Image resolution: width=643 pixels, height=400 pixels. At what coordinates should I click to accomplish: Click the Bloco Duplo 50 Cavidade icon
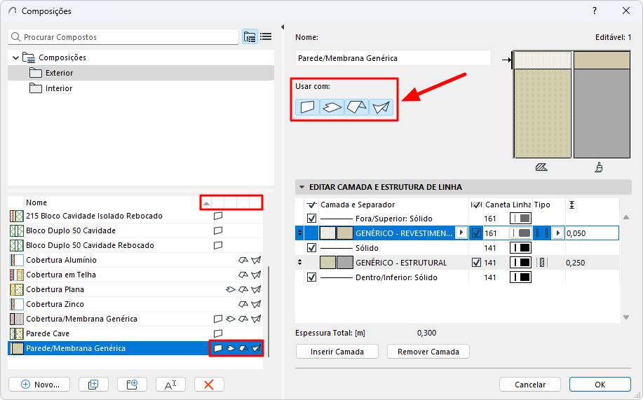16,230
